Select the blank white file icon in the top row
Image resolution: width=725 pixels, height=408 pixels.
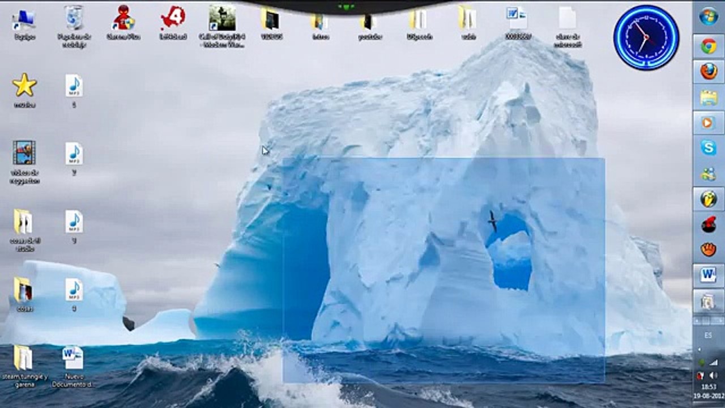pos(567,26)
